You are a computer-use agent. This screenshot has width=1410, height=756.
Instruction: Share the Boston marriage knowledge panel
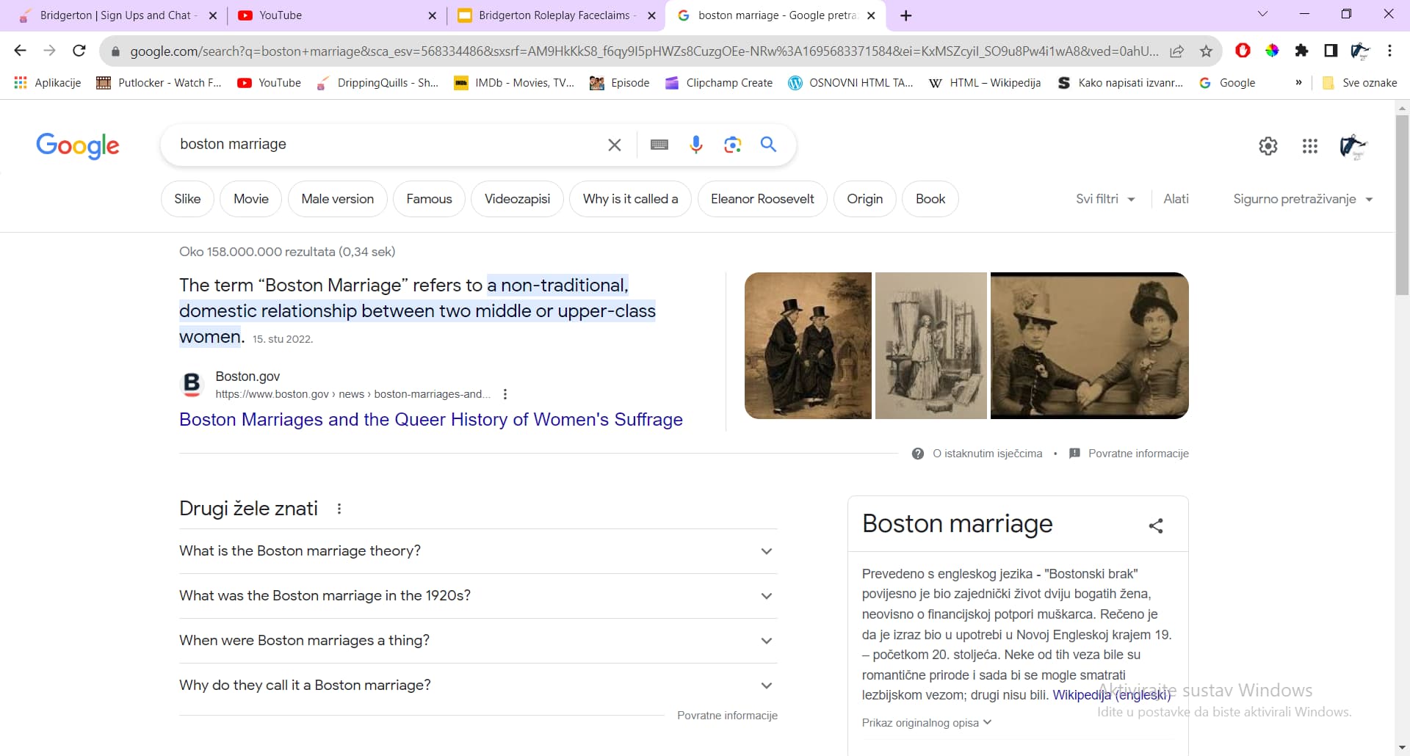1156,526
